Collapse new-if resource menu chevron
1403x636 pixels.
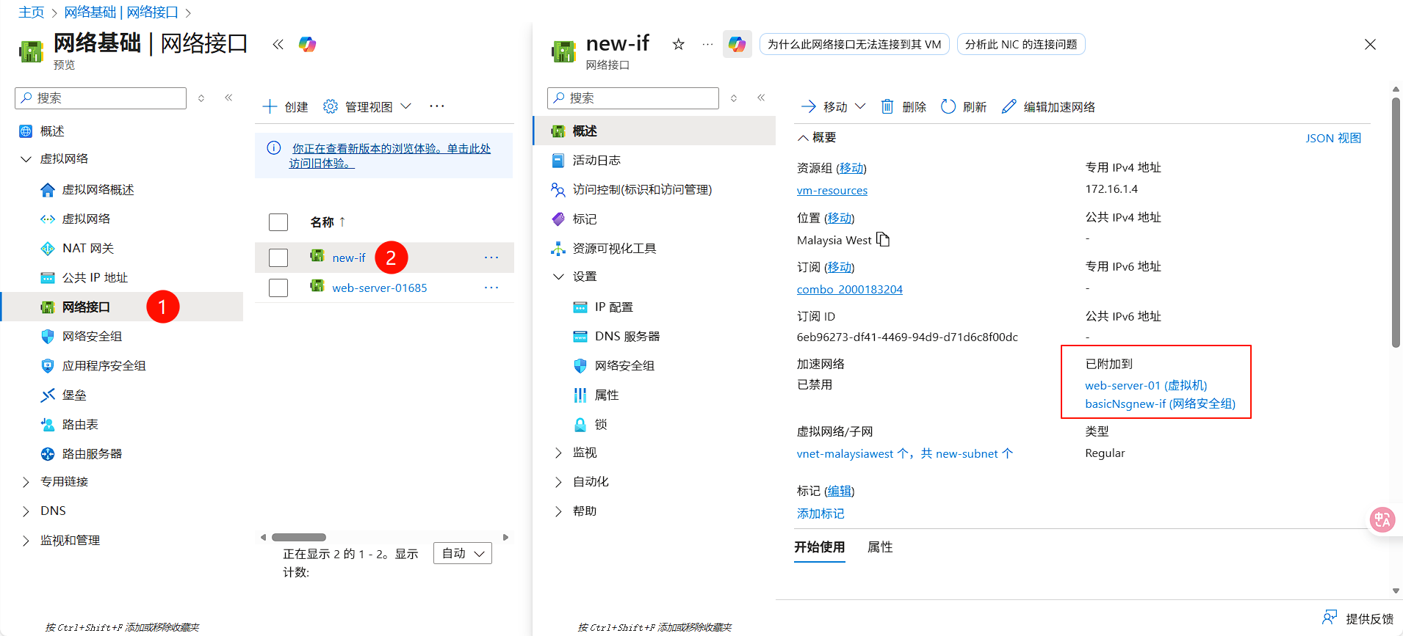point(761,98)
